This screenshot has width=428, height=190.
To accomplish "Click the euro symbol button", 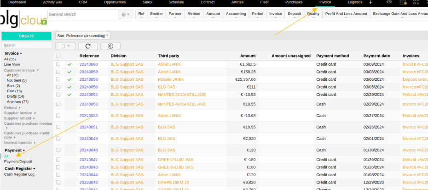I will (x=110, y=46).
